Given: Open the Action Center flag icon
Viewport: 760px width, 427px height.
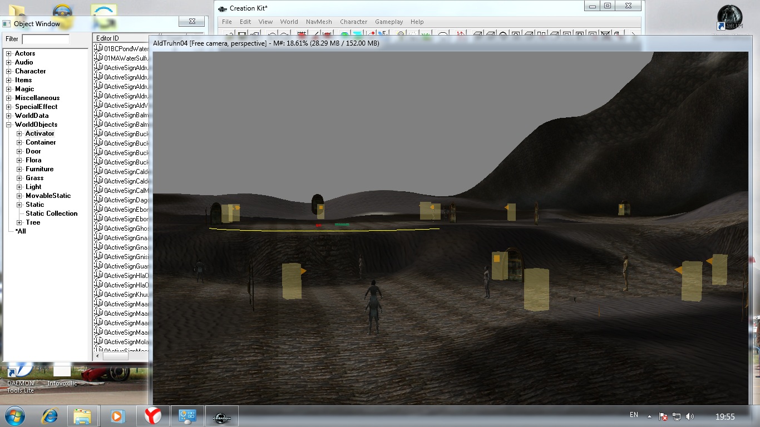Looking at the screenshot, I should [x=663, y=416].
